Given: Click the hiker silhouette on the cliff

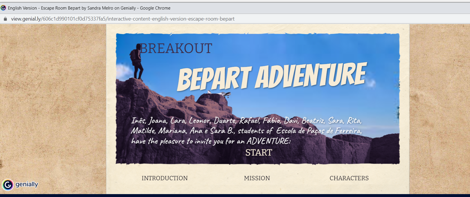Looking at the screenshot, I should click(x=136, y=62).
